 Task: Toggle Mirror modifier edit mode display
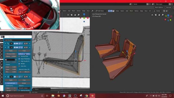point(19,44)
